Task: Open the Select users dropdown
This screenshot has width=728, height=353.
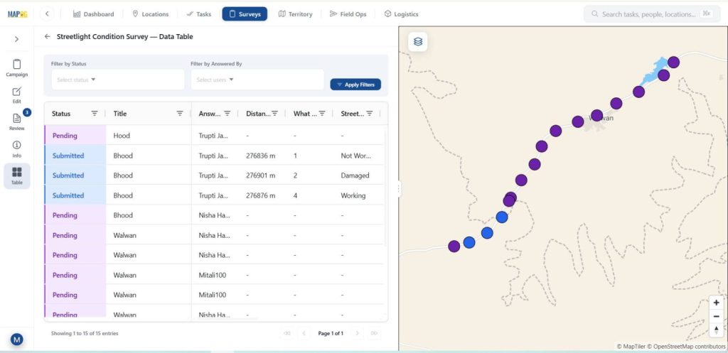Action: [257, 80]
